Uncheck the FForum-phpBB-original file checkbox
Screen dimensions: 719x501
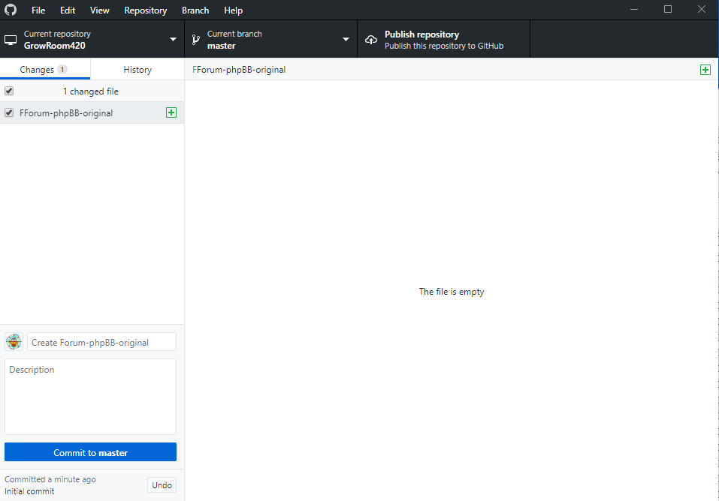coord(9,112)
